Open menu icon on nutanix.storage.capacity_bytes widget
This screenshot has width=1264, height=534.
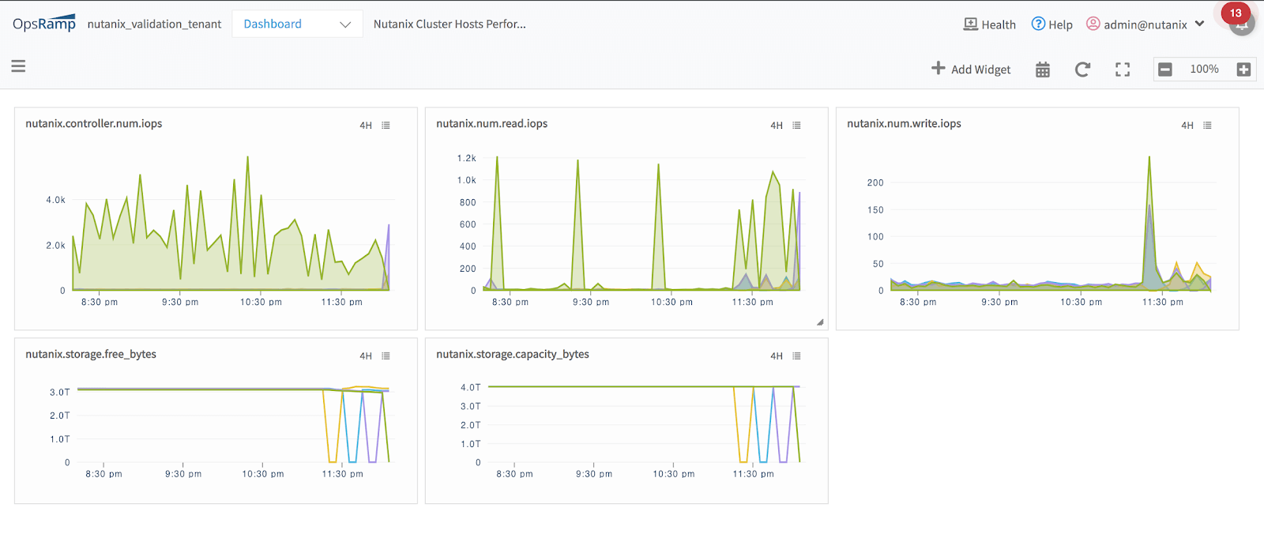pyautogui.click(x=797, y=356)
